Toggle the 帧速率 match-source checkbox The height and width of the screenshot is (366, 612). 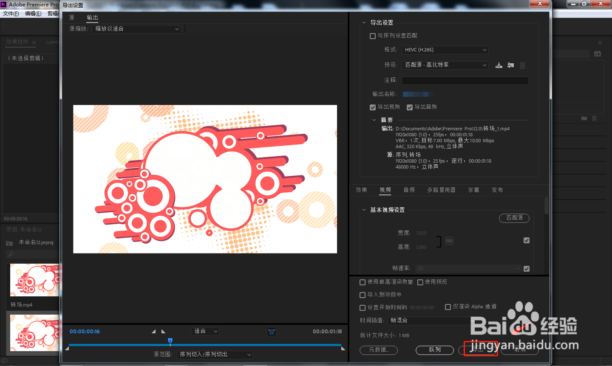click(x=527, y=269)
